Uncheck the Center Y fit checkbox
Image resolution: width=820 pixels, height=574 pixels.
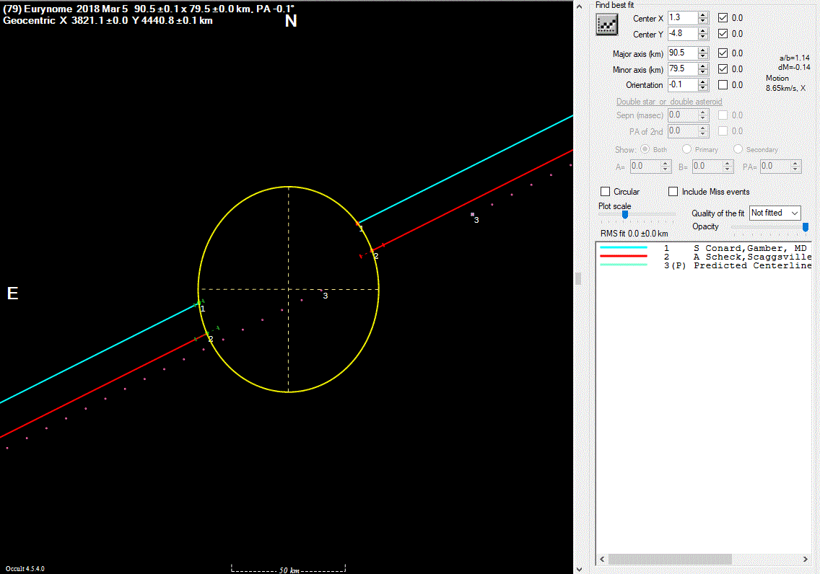[723, 33]
